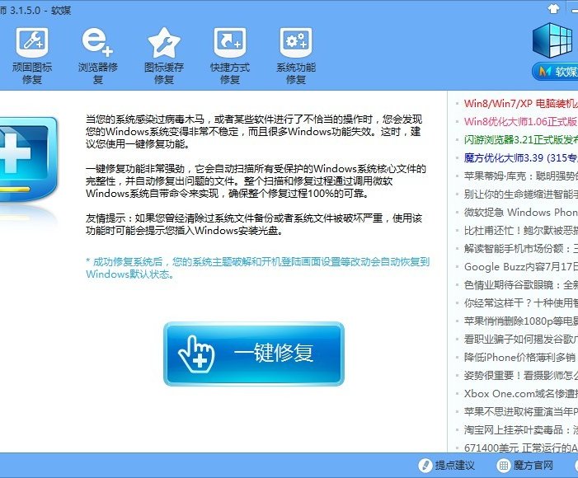This screenshot has height=478, width=578.
Task: Open 提点建议 link
Action: [x=447, y=465]
